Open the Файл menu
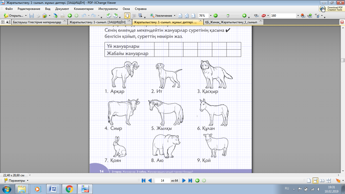 coord(9,9)
